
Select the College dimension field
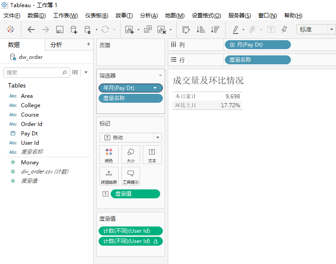pyautogui.click(x=30, y=105)
